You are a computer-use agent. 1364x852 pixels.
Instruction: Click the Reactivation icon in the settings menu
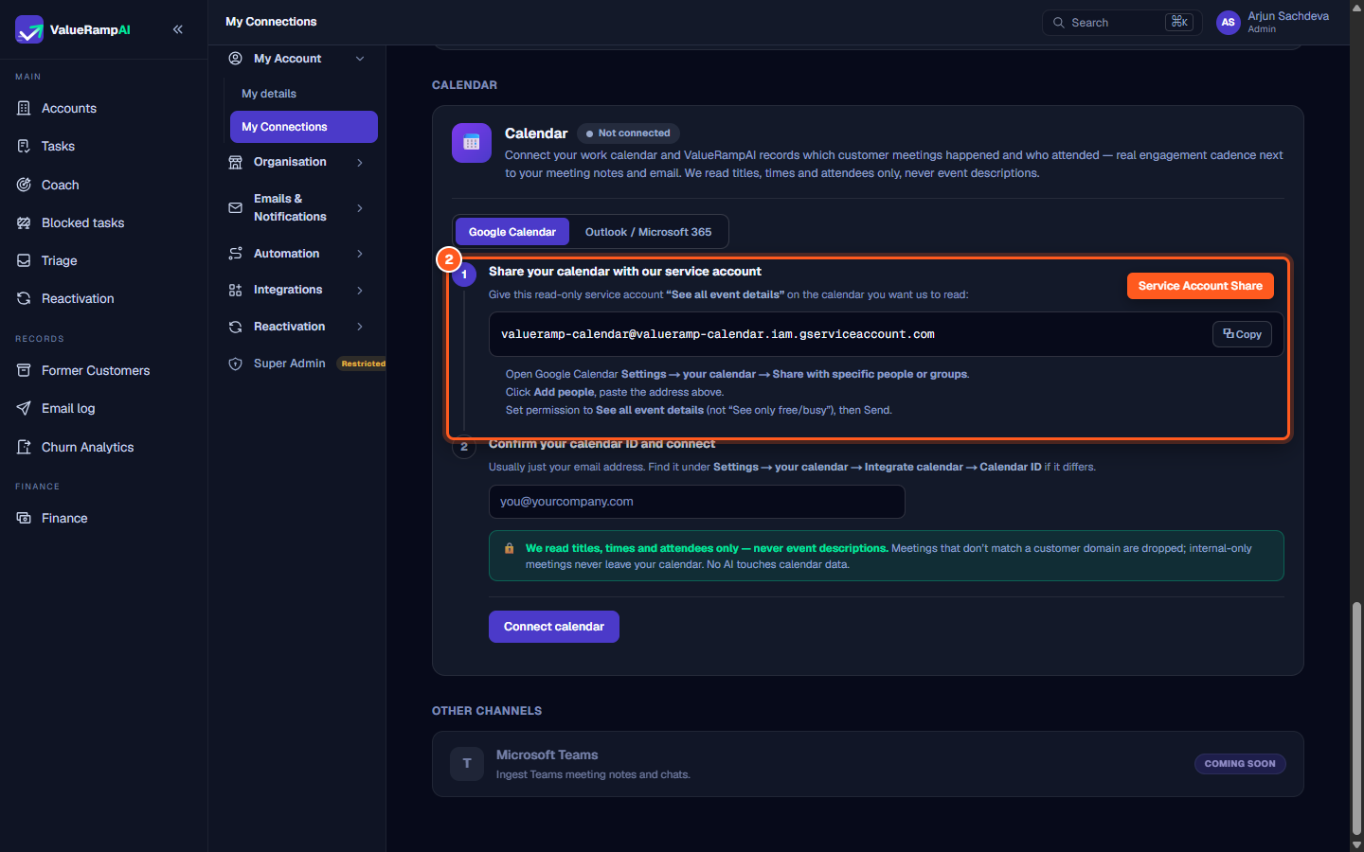(235, 327)
